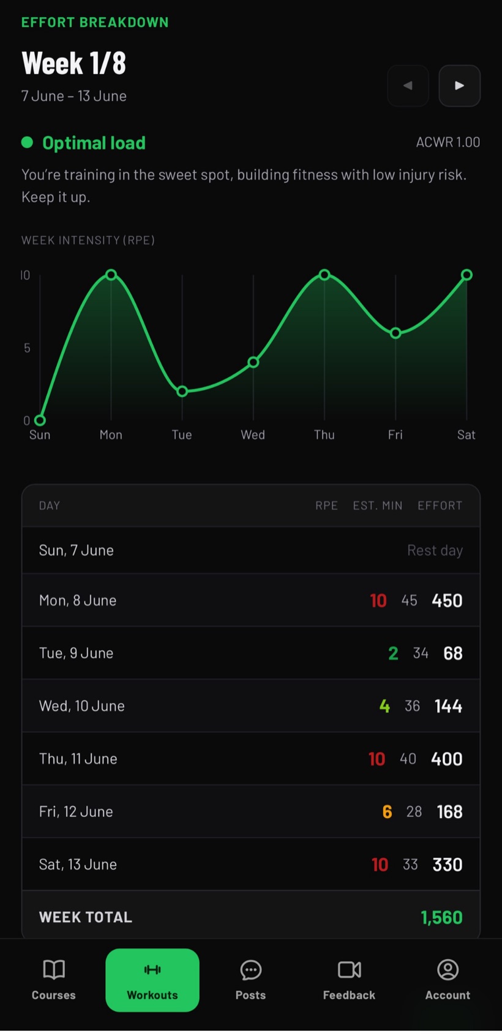This screenshot has height=1035, width=502.
Task: Tap the Week Total 1,560 value
Action: point(441,917)
